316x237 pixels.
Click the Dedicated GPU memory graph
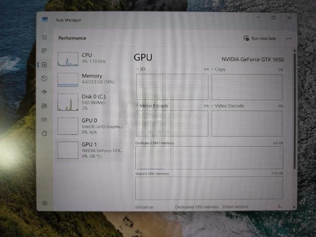209,158
